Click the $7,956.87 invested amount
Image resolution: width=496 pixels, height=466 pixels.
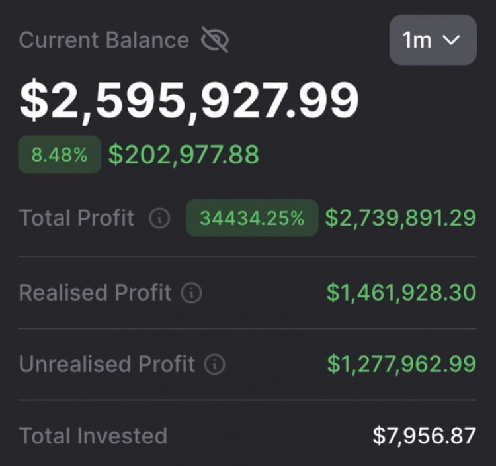click(x=425, y=436)
